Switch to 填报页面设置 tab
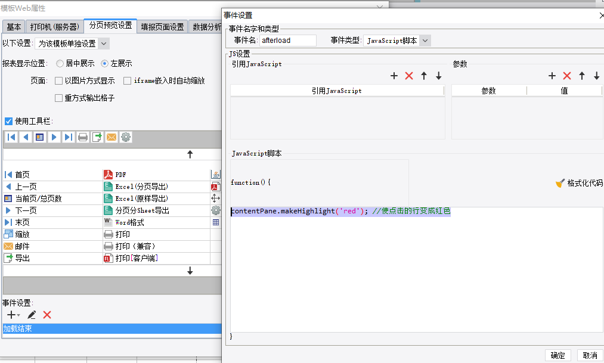 click(163, 27)
